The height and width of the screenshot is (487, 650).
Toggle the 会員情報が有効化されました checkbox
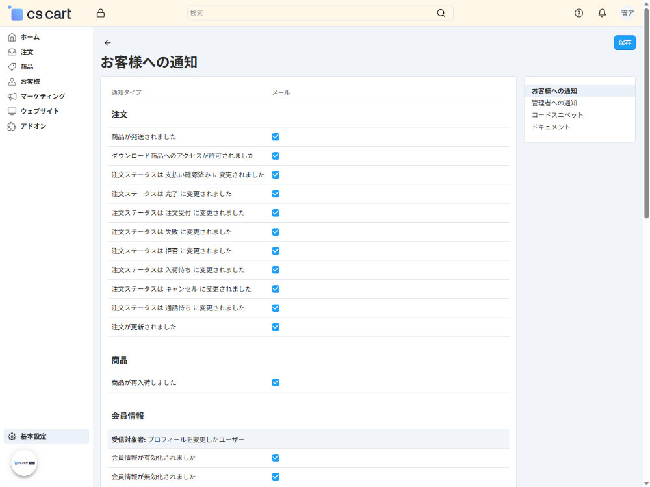click(x=276, y=458)
